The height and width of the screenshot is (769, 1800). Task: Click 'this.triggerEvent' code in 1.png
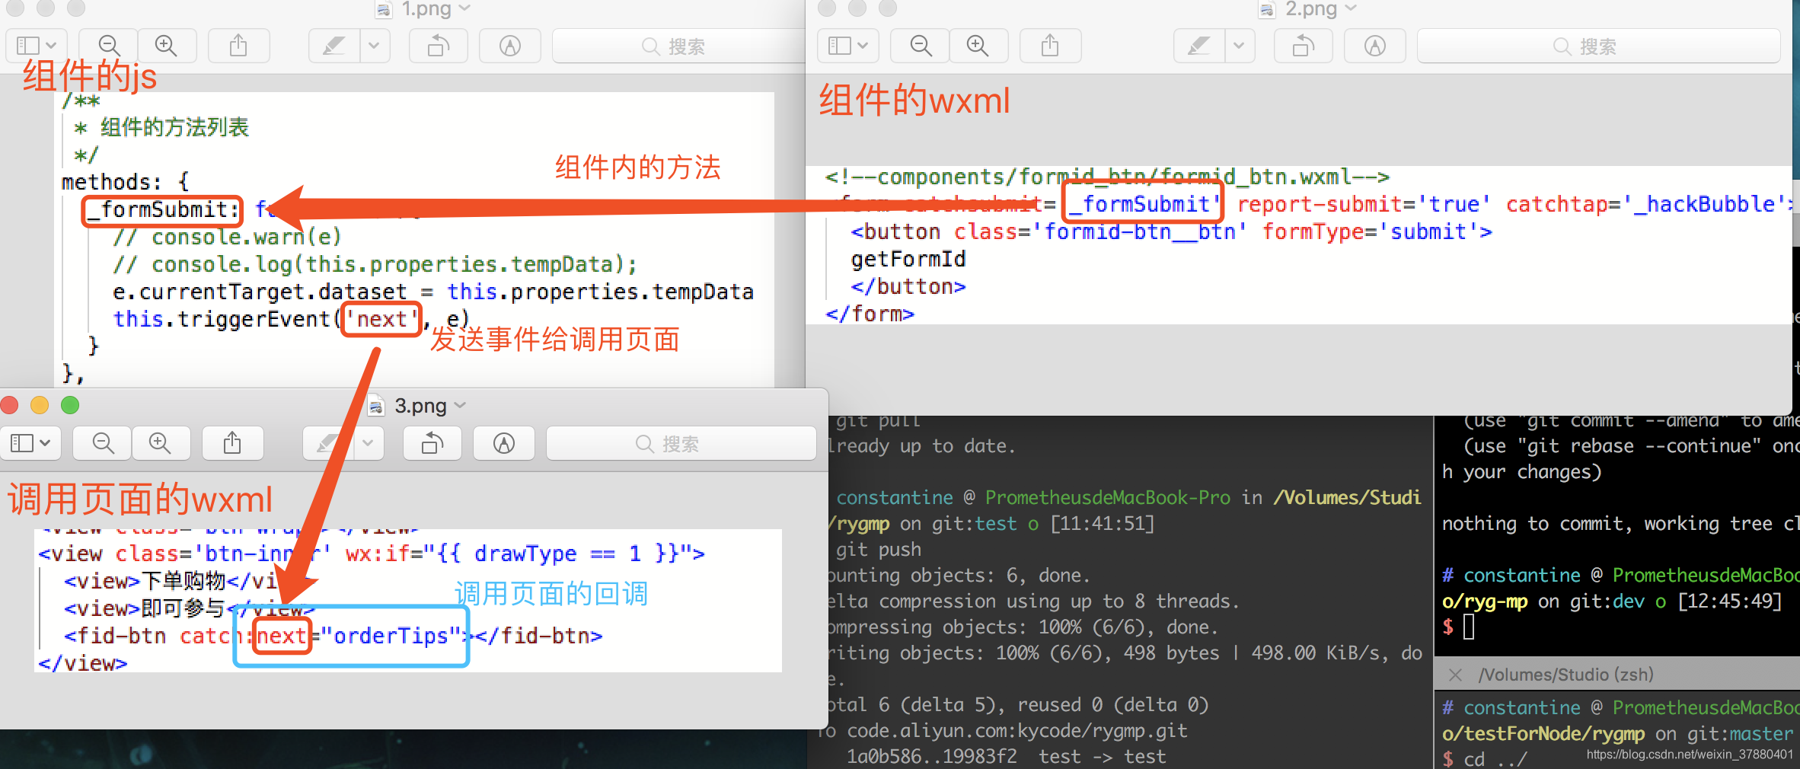(222, 319)
